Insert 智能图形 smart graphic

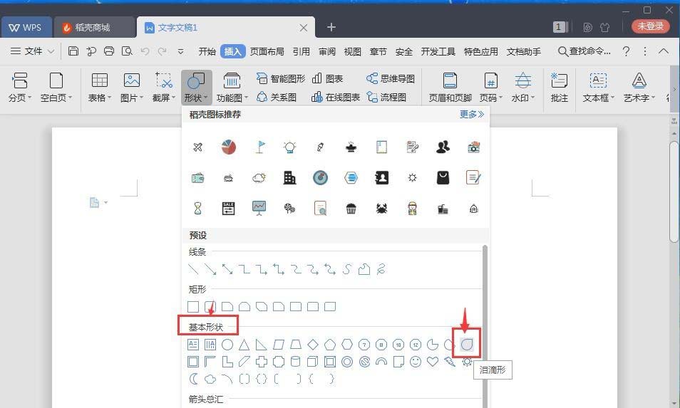click(x=281, y=78)
